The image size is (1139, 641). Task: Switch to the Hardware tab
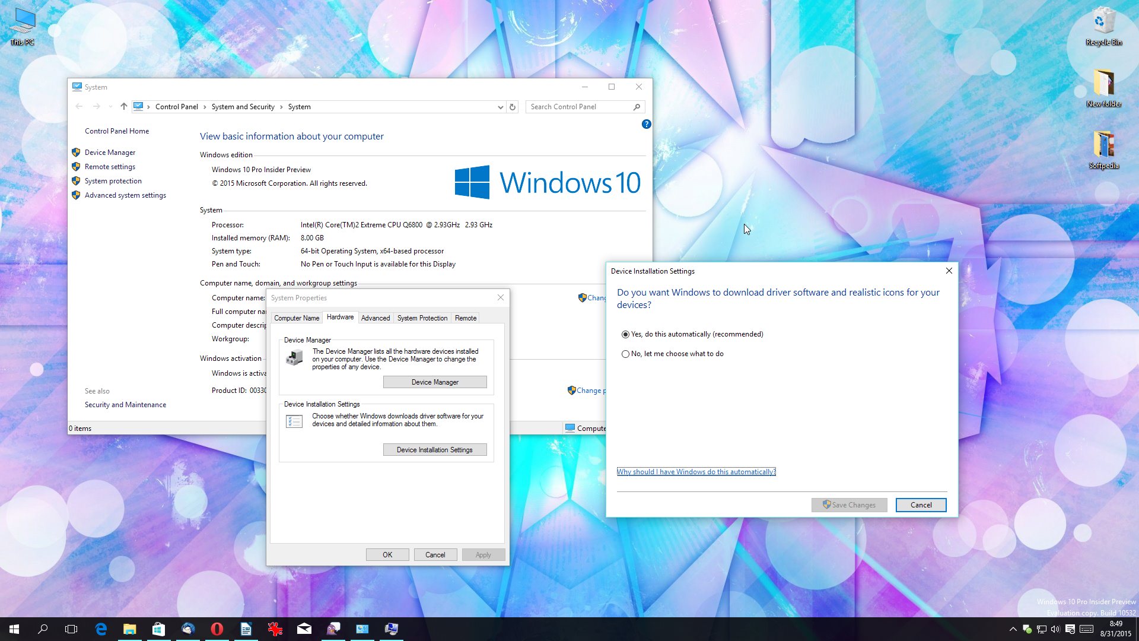340,317
